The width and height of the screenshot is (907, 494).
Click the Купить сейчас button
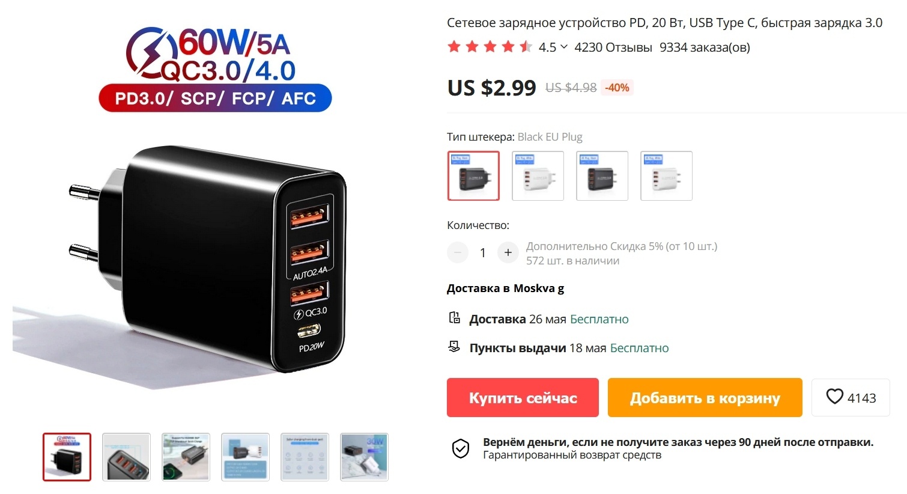[x=523, y=398]
